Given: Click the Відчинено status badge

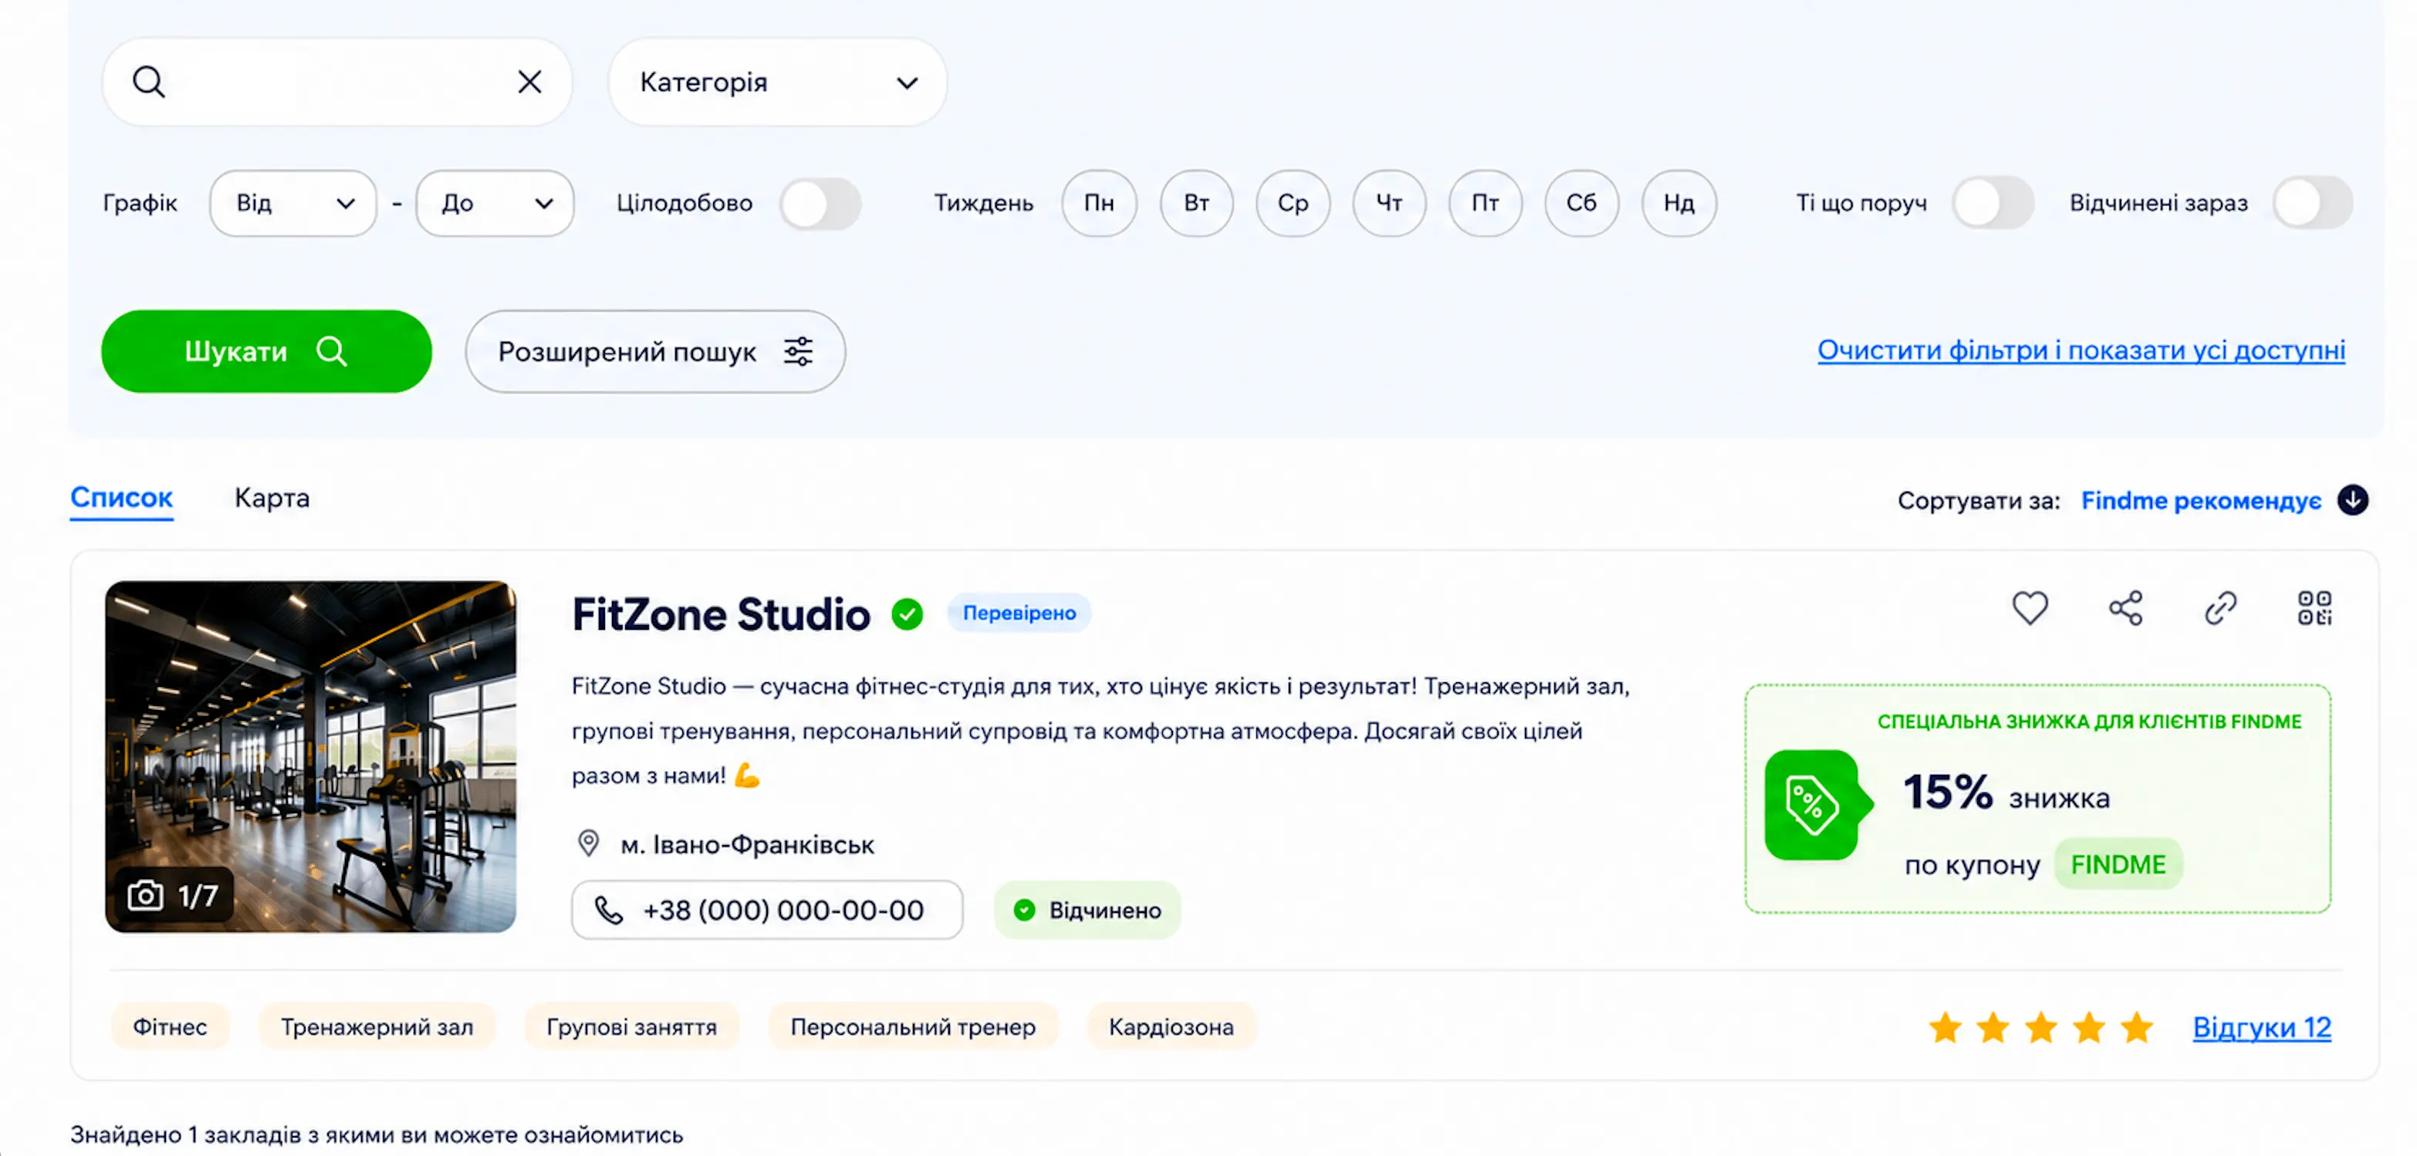Looking at the screenshot, I should pos(1087,909).
